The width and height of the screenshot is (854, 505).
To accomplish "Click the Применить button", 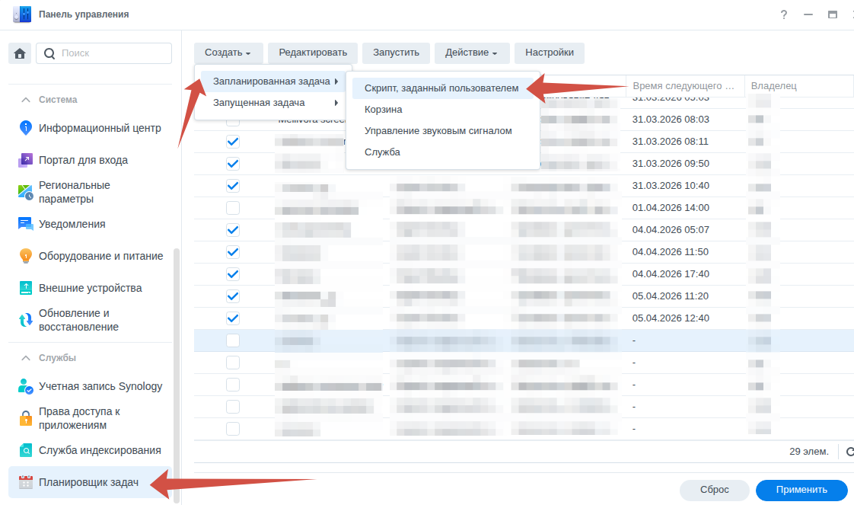I will point(801,490).
